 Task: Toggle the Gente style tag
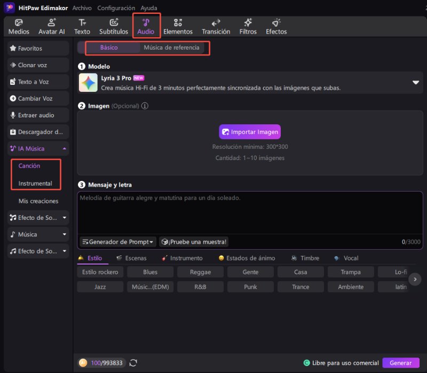pyautogui.click(x=250, y=272)
